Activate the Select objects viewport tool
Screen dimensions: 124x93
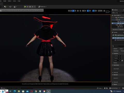69,11
